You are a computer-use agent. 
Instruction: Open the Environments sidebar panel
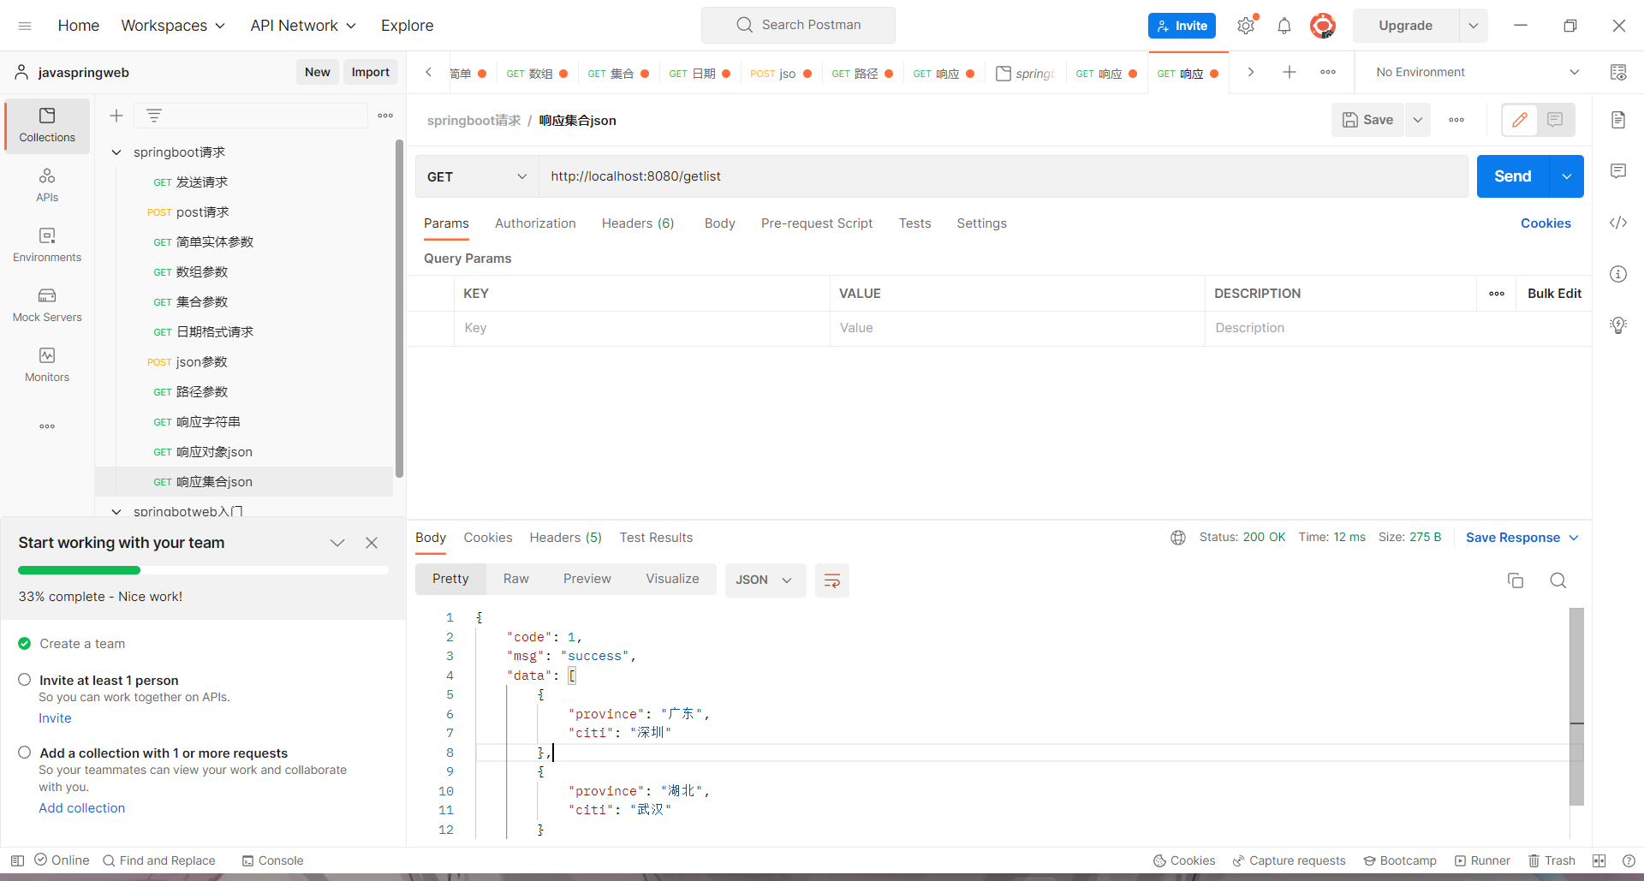click(x=47, y=245)
